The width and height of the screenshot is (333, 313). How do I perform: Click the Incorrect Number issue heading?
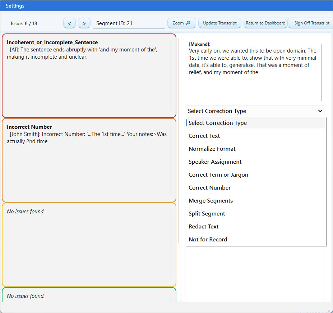coord(29,127)
